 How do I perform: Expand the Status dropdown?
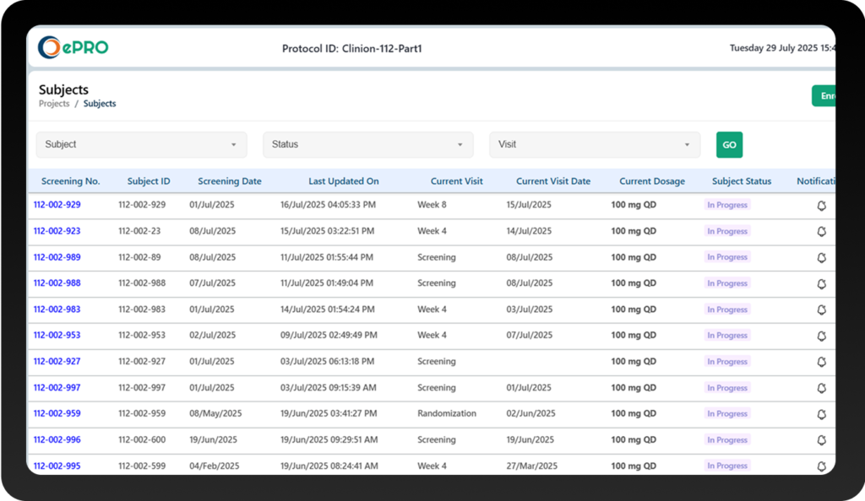(367, 144)
